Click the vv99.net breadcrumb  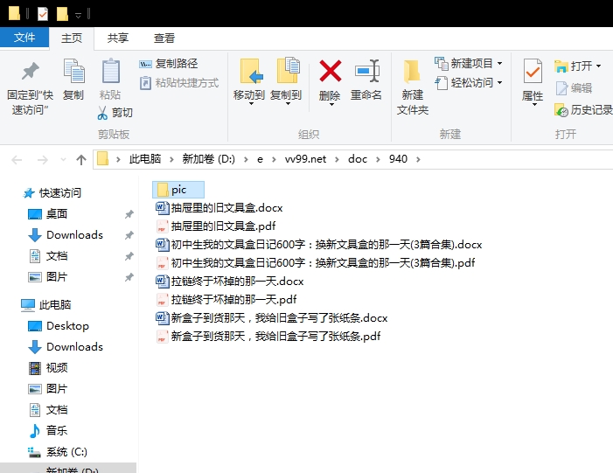coord(305,159)
